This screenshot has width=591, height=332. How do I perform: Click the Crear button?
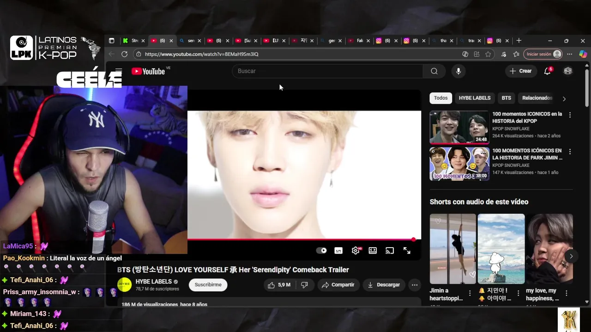tap(521, 71)
